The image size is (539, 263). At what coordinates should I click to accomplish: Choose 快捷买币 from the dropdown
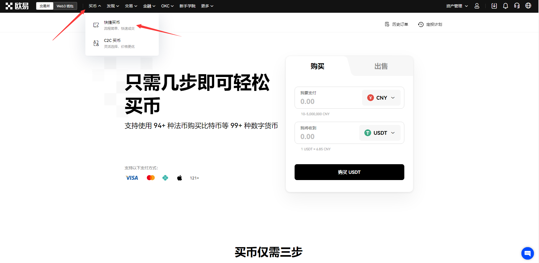click(122, 25)
